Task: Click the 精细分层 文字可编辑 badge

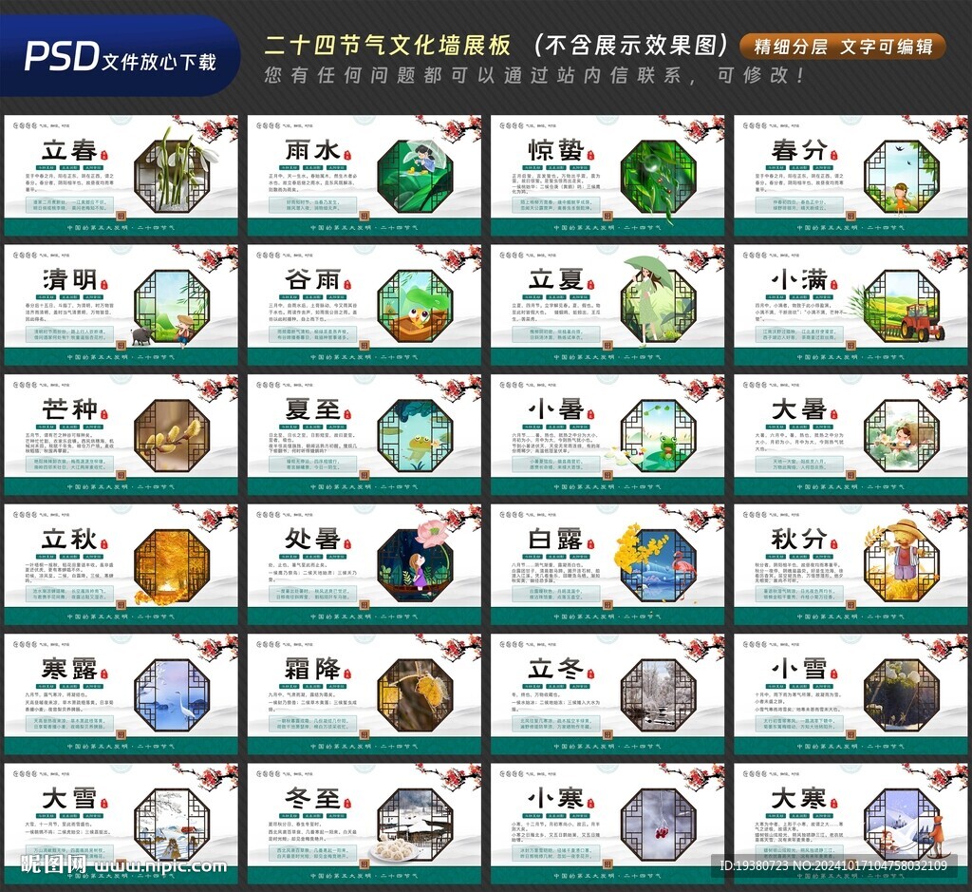Action: click(x=843, y=47)
